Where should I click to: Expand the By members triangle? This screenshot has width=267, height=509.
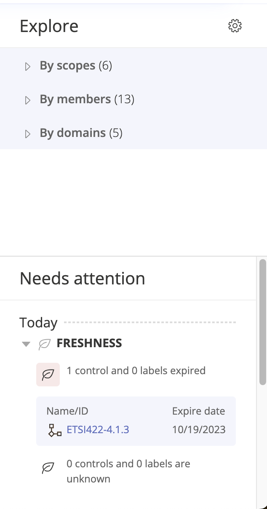tap(28, 100)
